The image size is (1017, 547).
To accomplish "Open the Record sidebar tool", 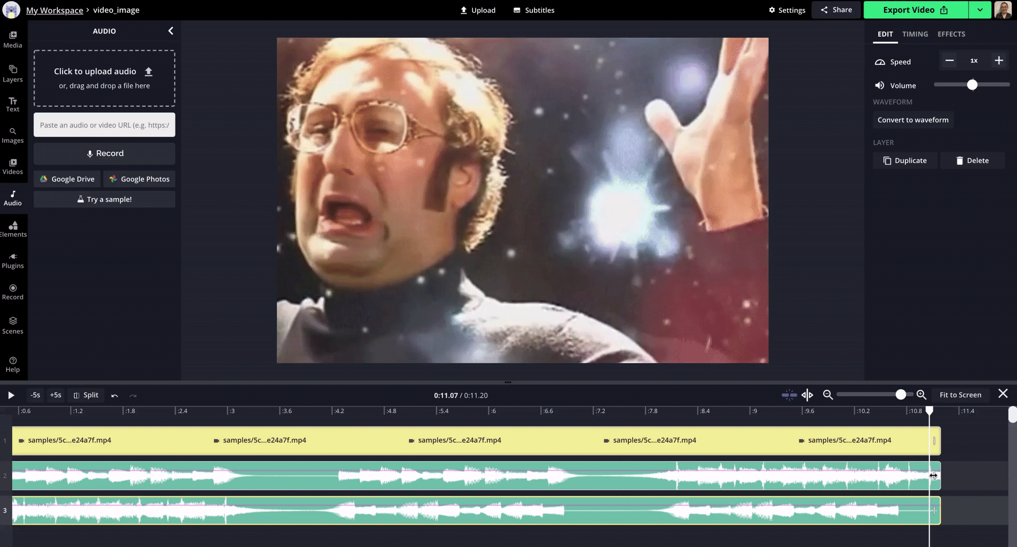I will [x=13, y=291].
